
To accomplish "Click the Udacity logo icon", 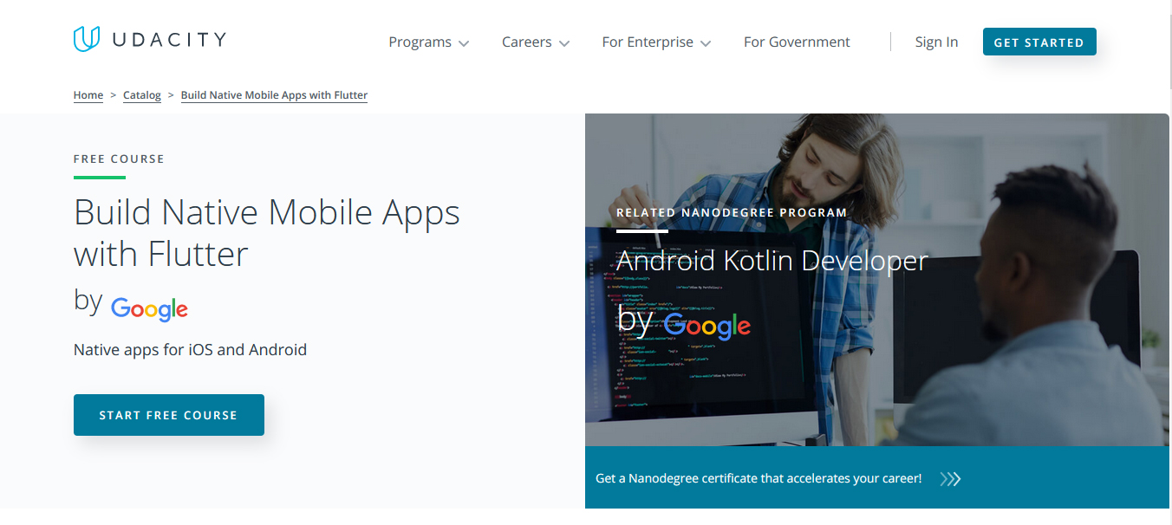I will 88,39.
